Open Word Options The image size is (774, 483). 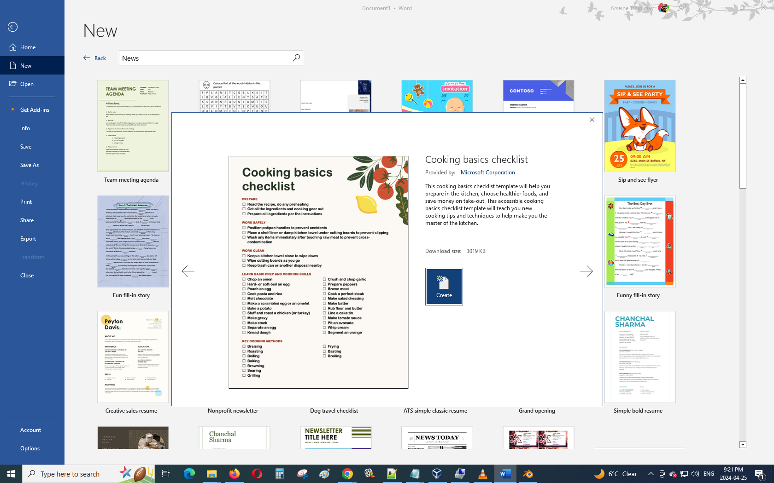[x=30, y=448]
